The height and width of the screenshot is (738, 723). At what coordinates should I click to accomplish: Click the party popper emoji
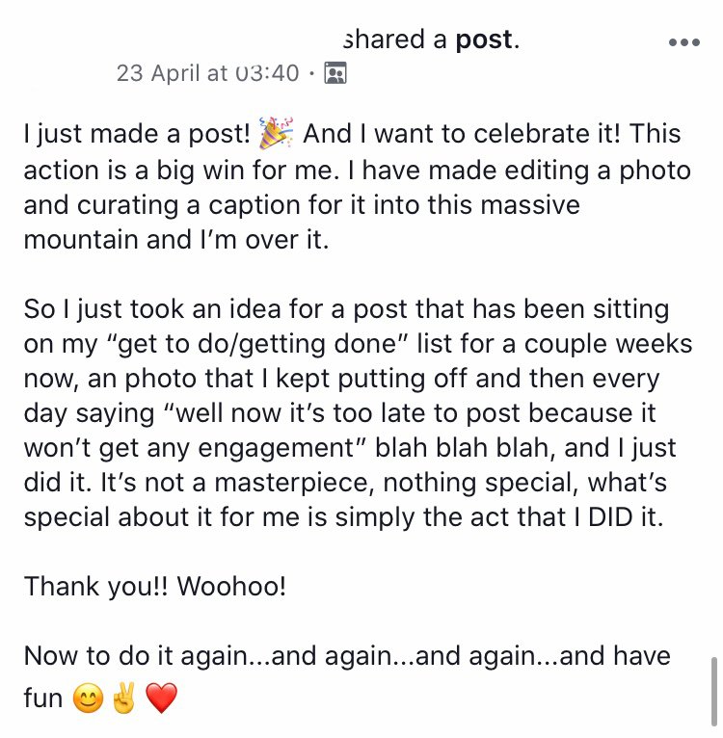click(276, 133)
